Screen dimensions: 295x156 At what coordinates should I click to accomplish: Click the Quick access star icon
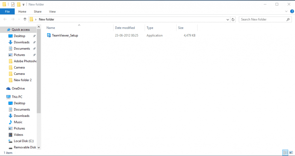[8, 30]
